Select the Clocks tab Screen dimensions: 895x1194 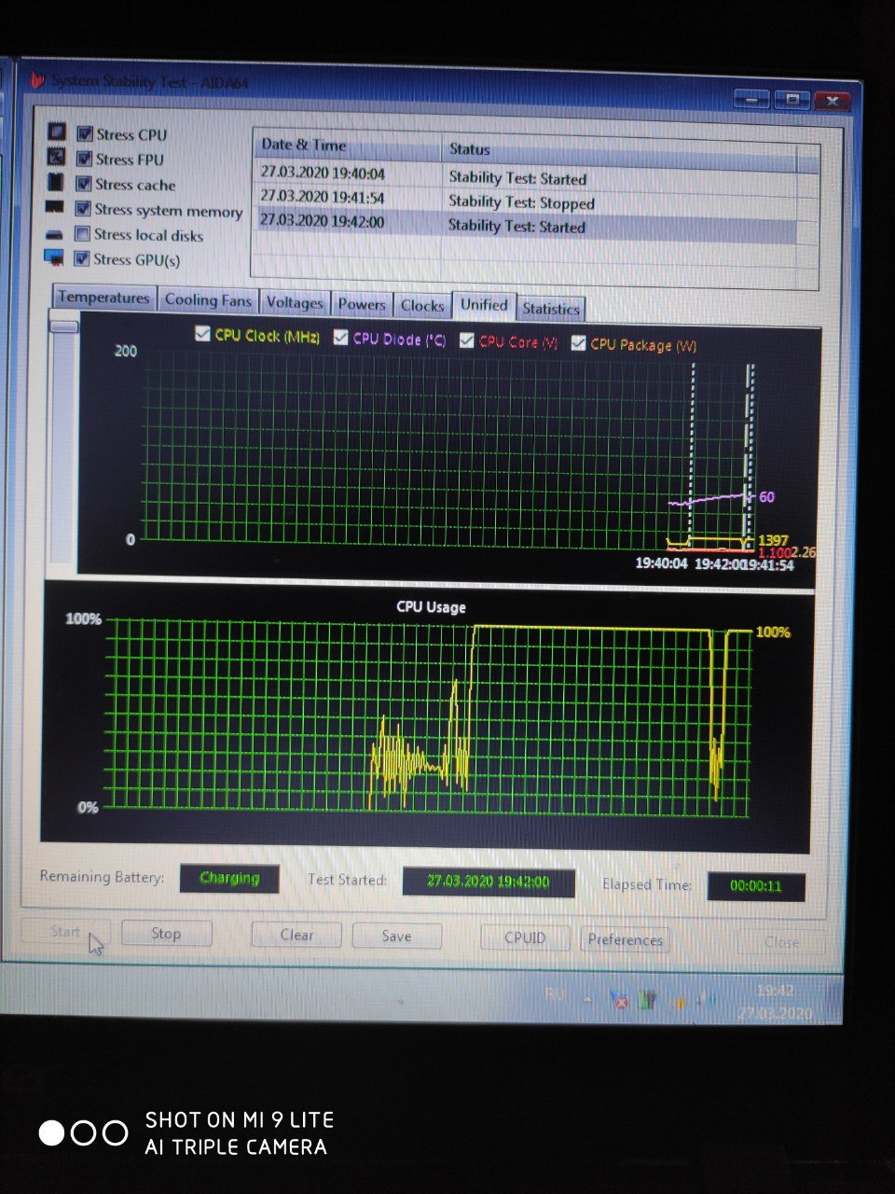pos(422,306)
